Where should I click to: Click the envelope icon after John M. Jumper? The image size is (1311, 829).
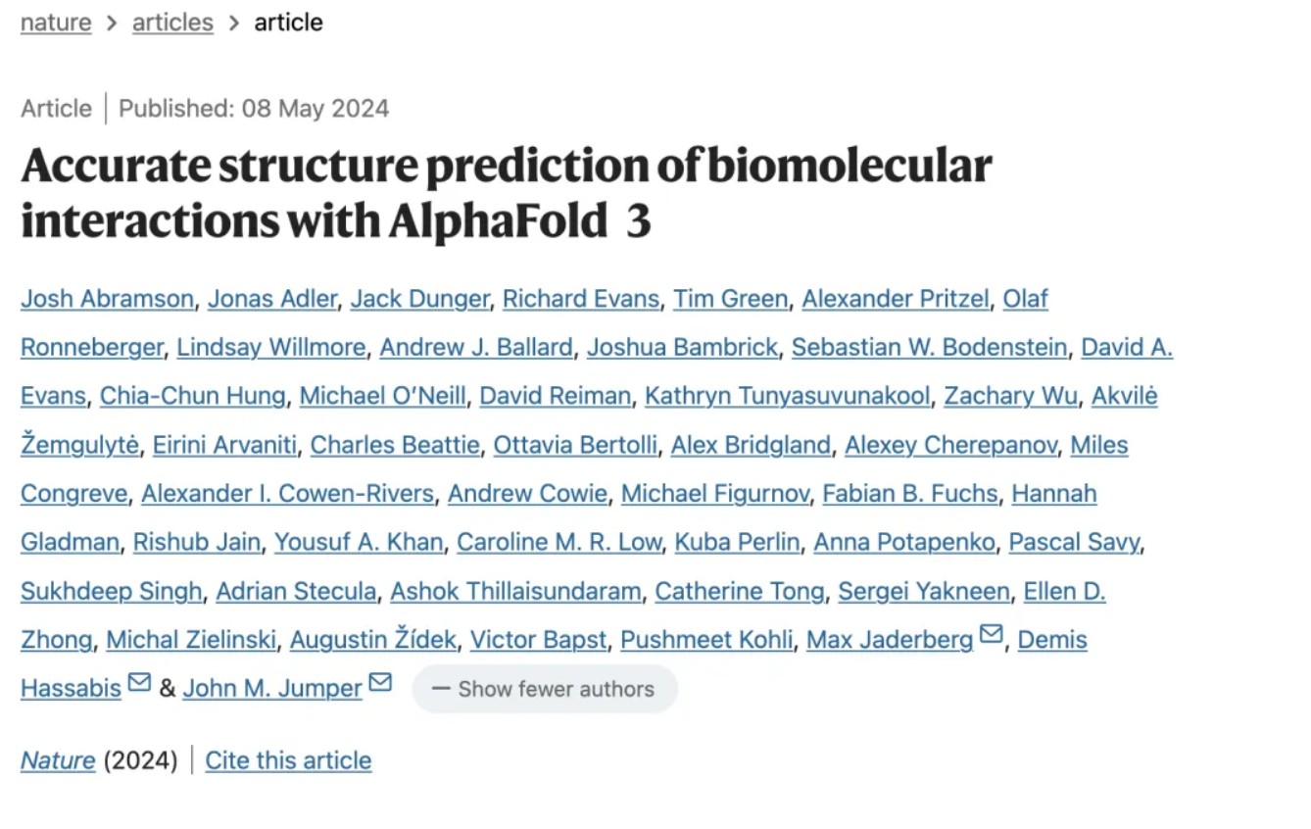(380, 683)
